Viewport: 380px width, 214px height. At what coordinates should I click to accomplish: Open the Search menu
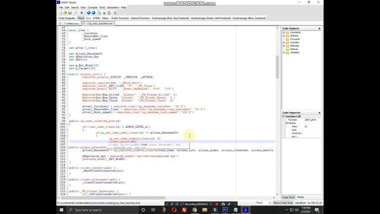75,8
